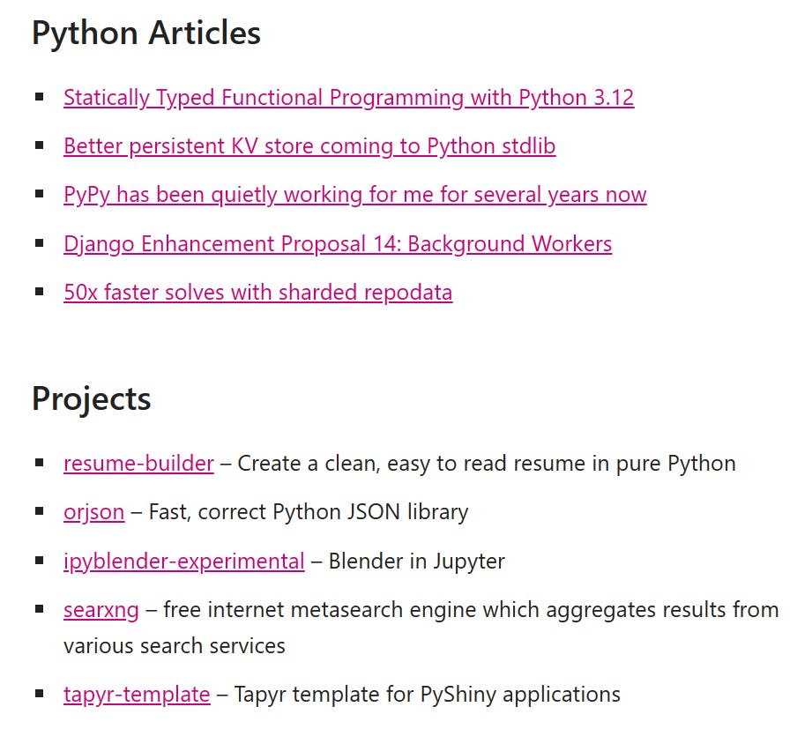The image size is (812, 729).
Task: Click 'Fast, correct Python JSON library' text
Action: pyautogui.click(x=309, y=512)
